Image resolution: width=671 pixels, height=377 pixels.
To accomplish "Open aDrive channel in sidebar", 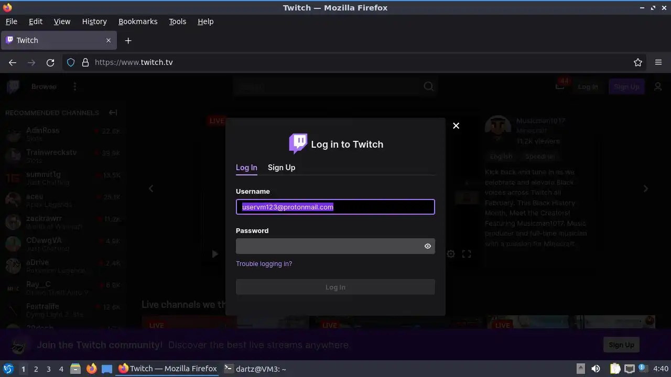I will 63,267.
